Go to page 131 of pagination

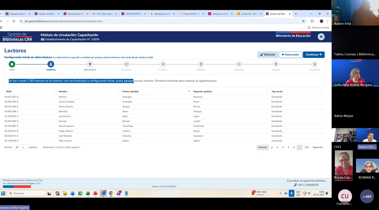coord(306,147)
